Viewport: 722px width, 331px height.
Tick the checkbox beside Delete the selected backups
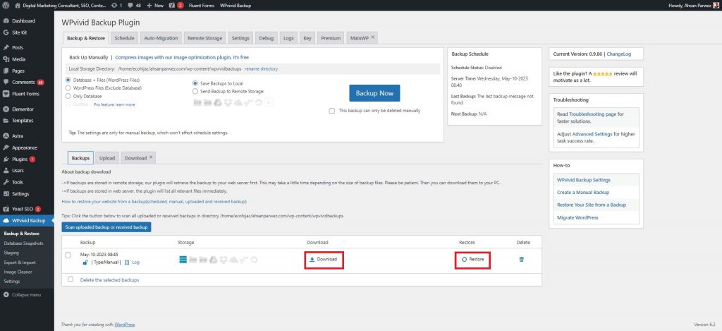[71, 279]
